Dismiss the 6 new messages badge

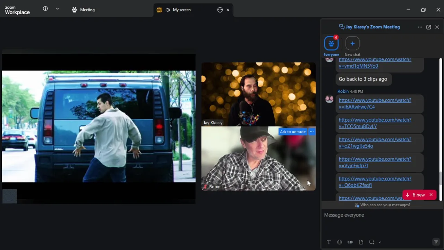431,195
